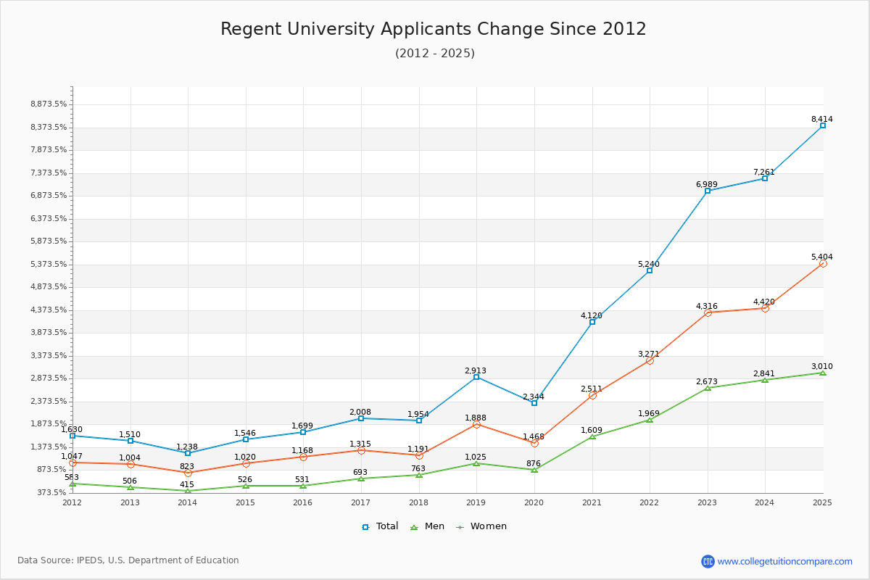
Task: Click the Women 2023 point labeled 4,316
Action: (x=708, y=312)
